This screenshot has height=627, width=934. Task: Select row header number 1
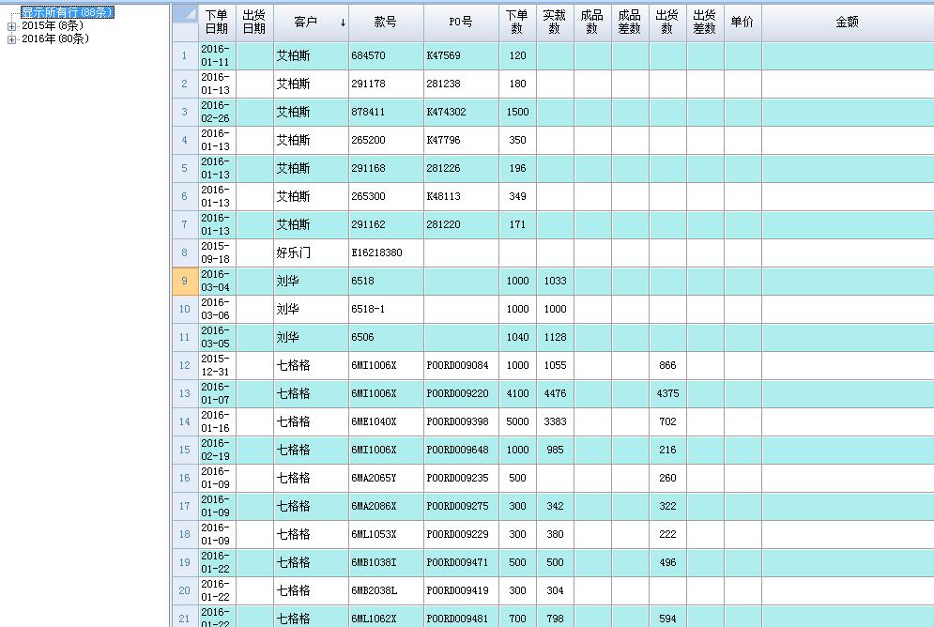(185, 56)
